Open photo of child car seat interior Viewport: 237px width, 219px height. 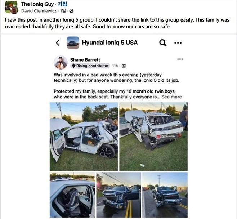tap(72, 195)
